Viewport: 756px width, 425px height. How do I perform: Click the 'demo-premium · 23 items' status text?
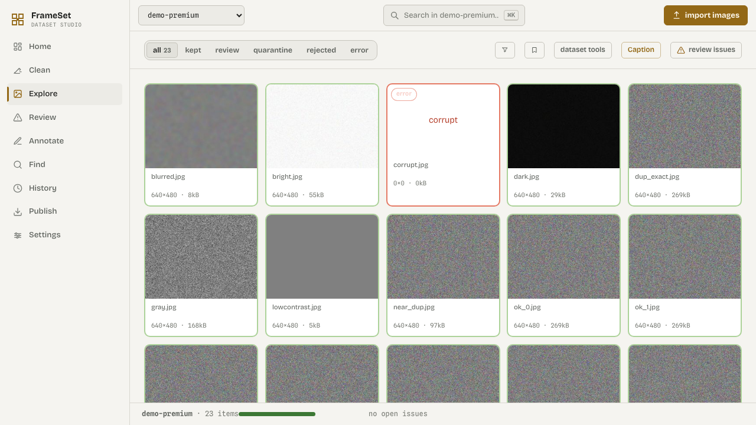[190, 414]
